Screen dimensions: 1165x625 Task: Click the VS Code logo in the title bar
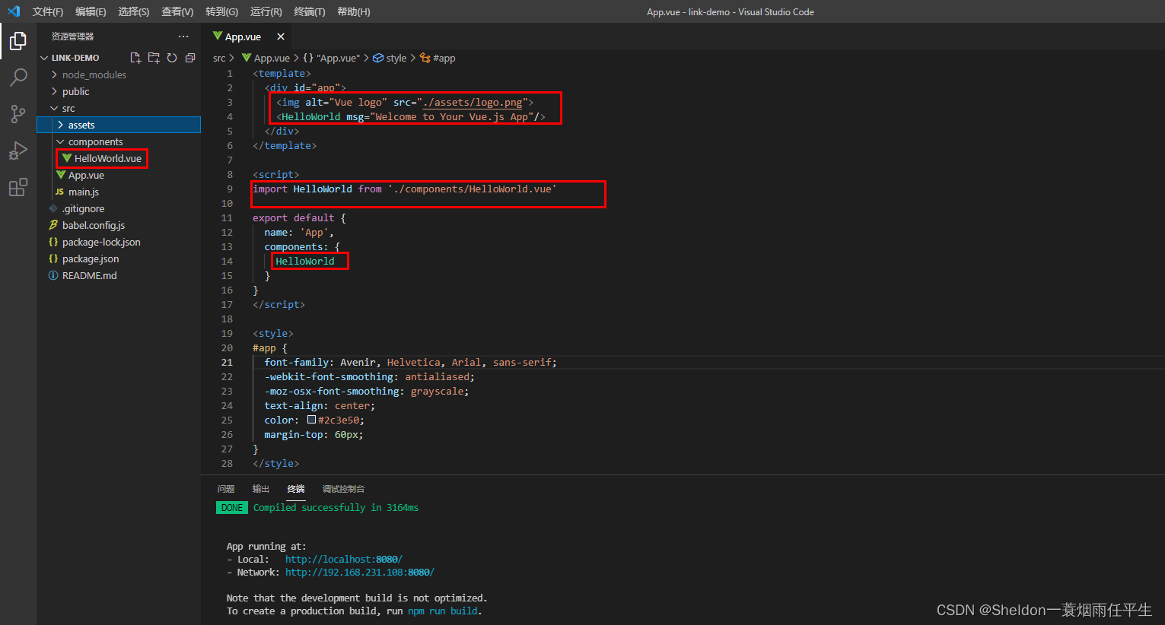click(13, 11)
